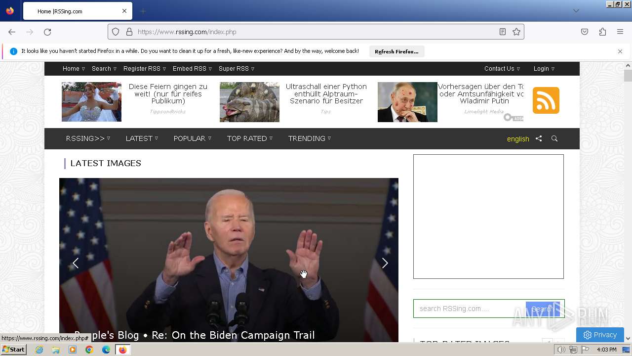Show next image in slider
The image size is (632, 356).
click(x=385, y=263)
